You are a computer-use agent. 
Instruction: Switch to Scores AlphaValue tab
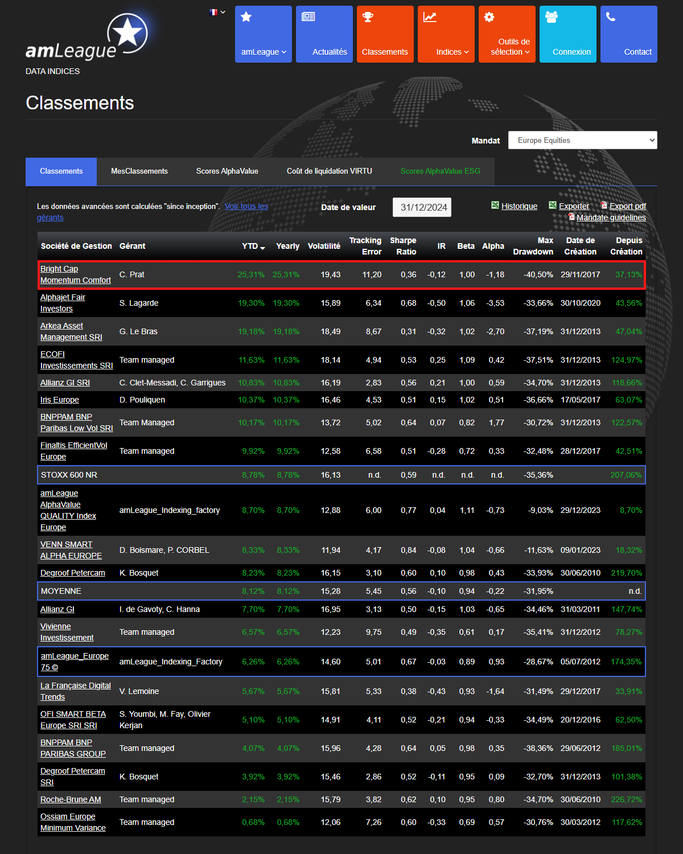point(227,171)
